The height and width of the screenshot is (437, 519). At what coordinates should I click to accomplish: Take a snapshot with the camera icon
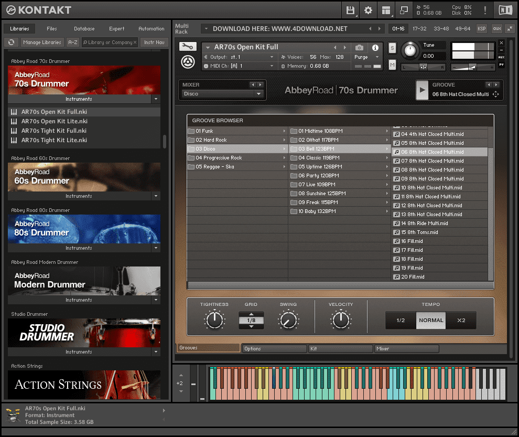[x=360, y=48]
